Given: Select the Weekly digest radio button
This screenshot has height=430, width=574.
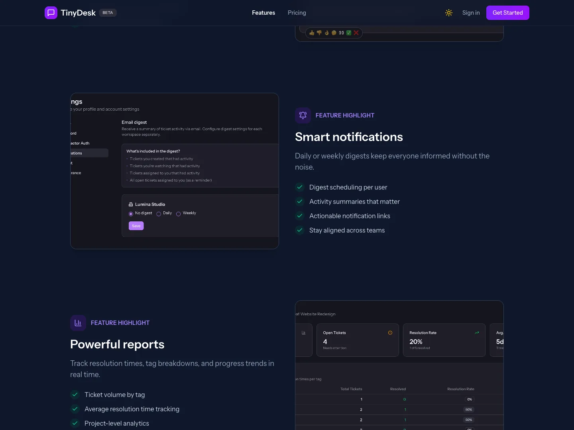Looking at the screenshot, I should click(x=179, y=214).
